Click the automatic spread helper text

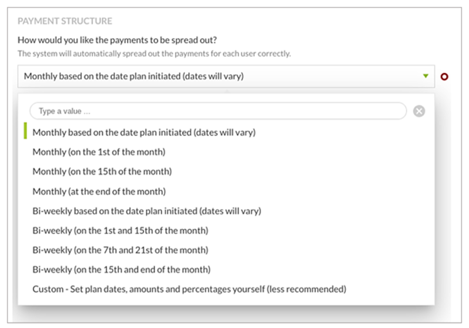coord(154,53)
